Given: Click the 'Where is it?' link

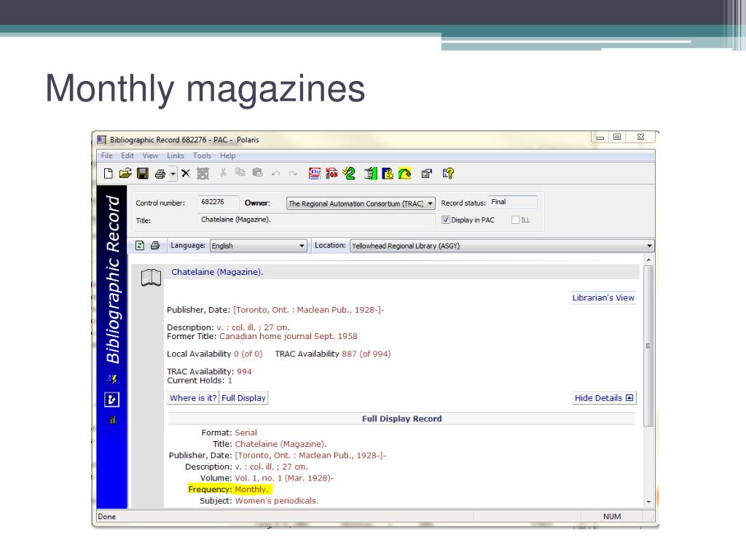Looking at the screenshot, I should point(193,397).
